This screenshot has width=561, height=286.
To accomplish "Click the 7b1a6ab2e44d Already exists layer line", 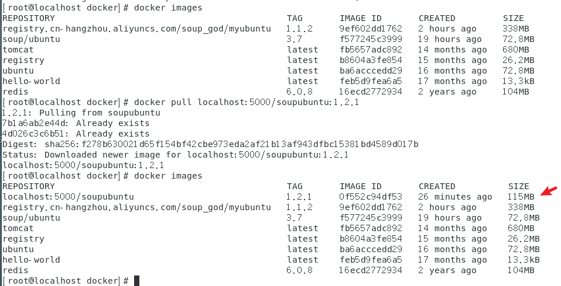I will click(76, 123).
